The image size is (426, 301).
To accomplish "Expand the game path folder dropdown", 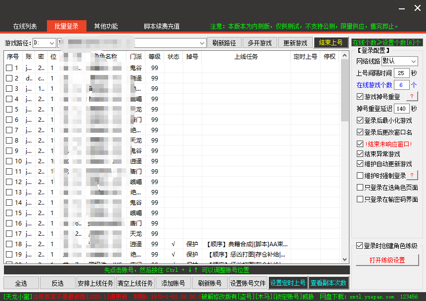I will tap(202, 43).
